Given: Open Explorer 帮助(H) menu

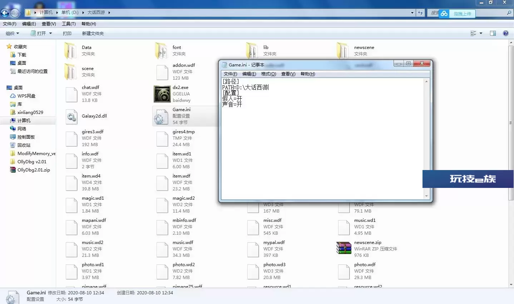Looking at the screenshot, I should tap(89, 24).
